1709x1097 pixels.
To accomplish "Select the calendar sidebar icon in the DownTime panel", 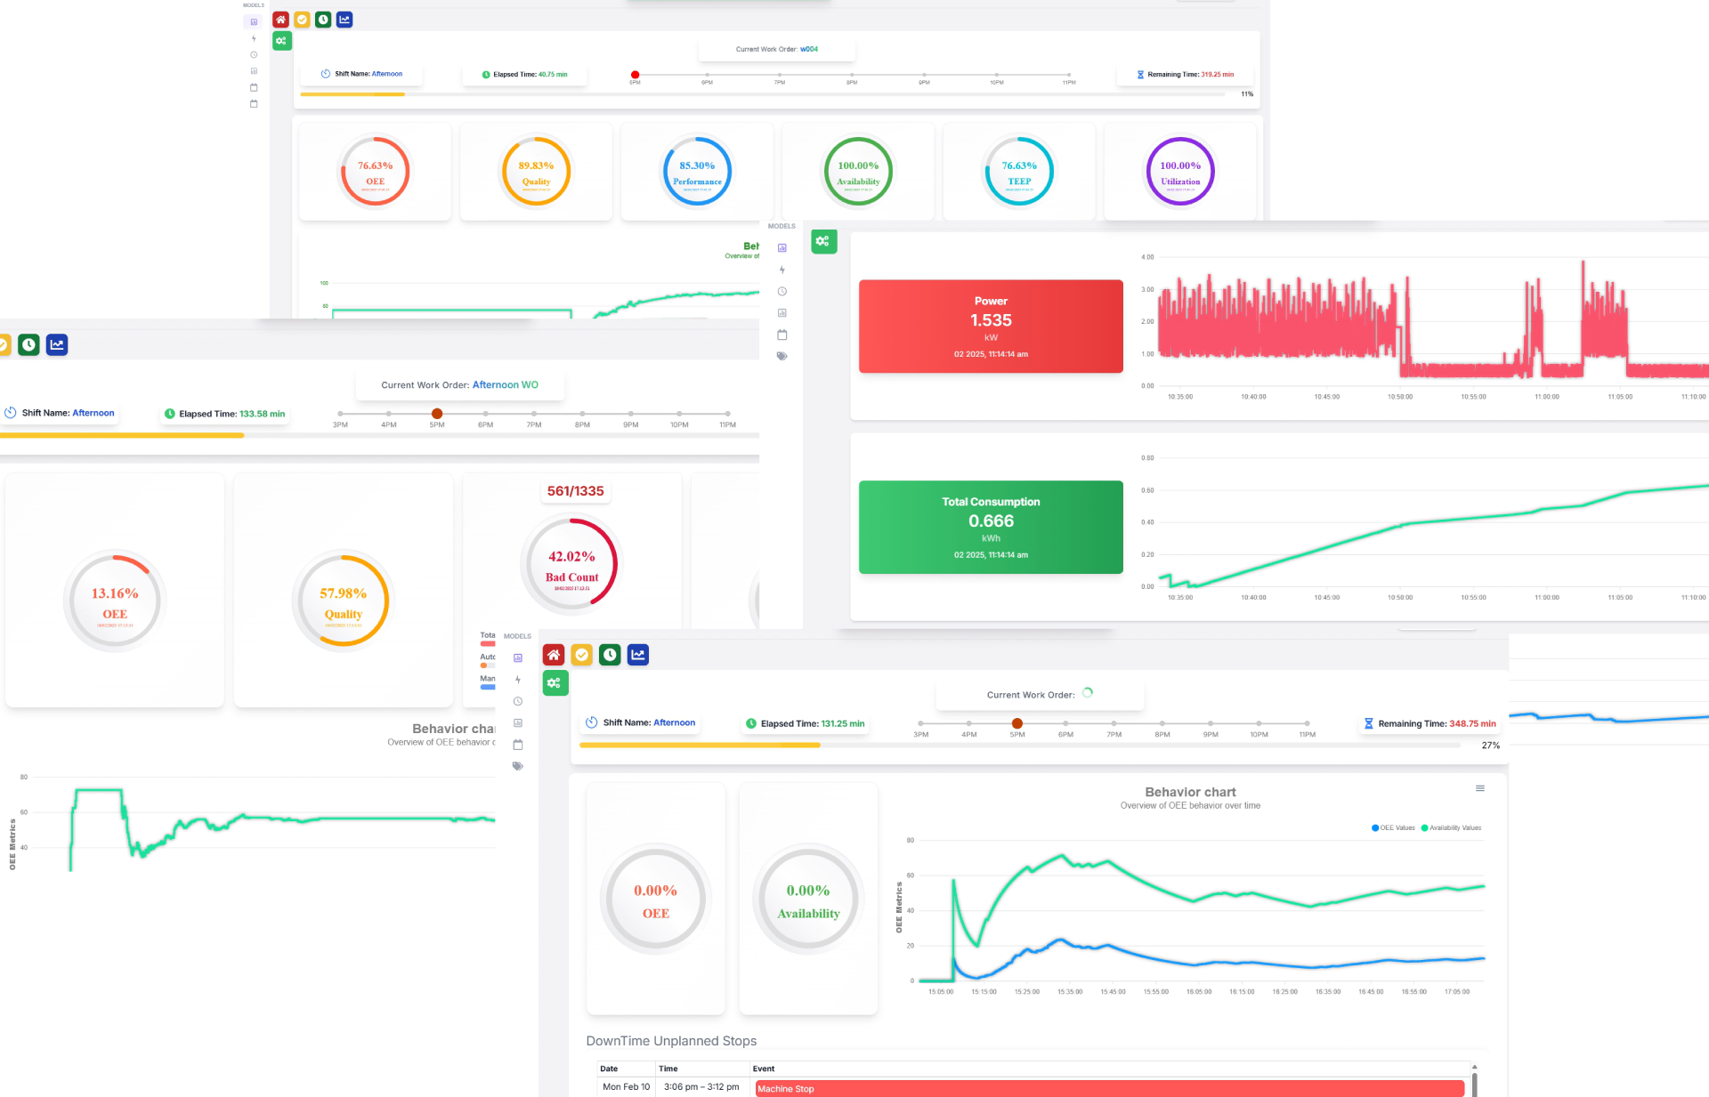I will 518,745.
